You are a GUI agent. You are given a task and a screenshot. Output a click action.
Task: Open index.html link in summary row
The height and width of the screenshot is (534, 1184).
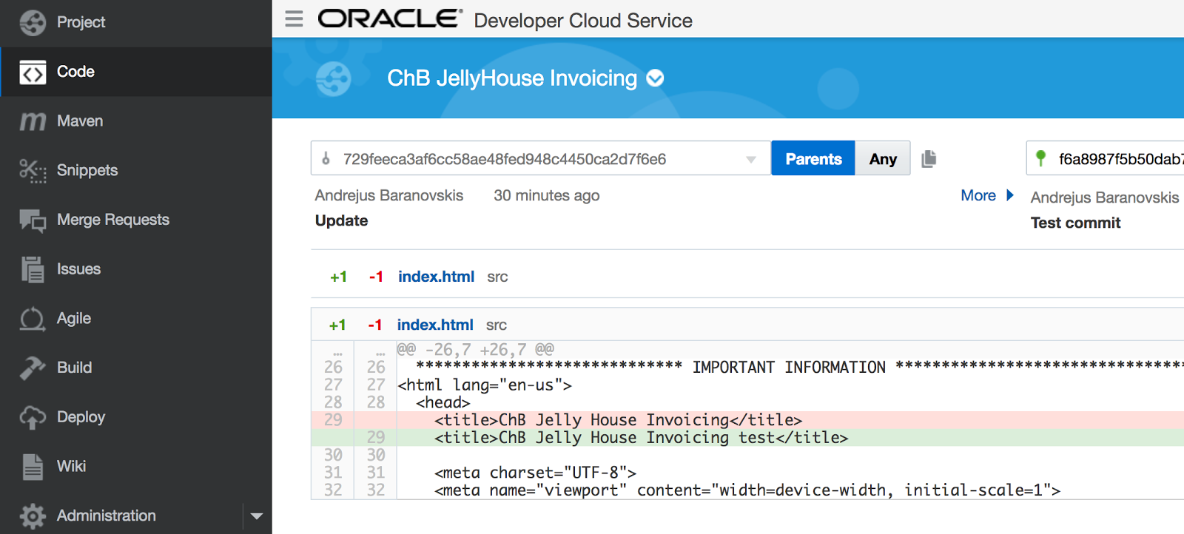pyautogui.click(x=436, y=277)
